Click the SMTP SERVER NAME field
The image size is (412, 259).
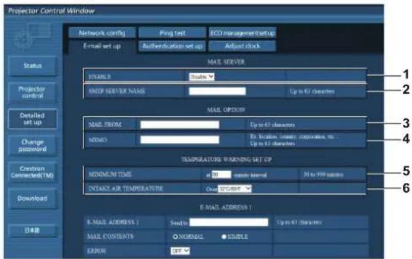[217, 91]
